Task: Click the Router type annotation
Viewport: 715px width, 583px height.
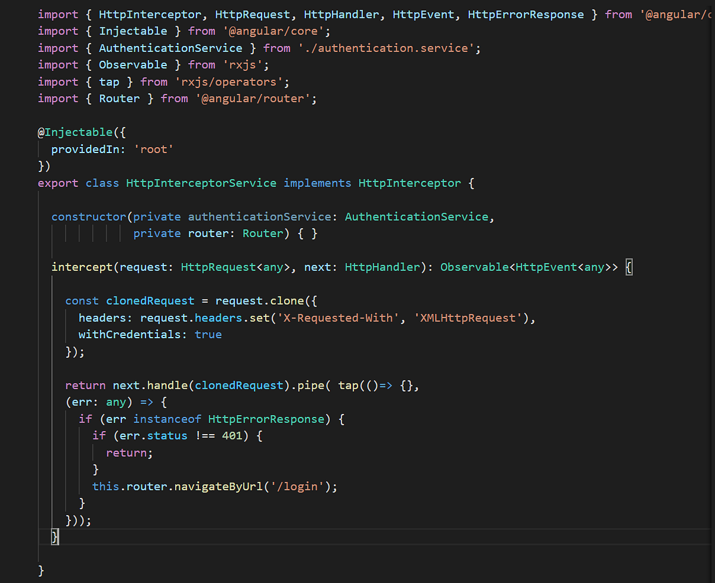Action: (262, 233)
